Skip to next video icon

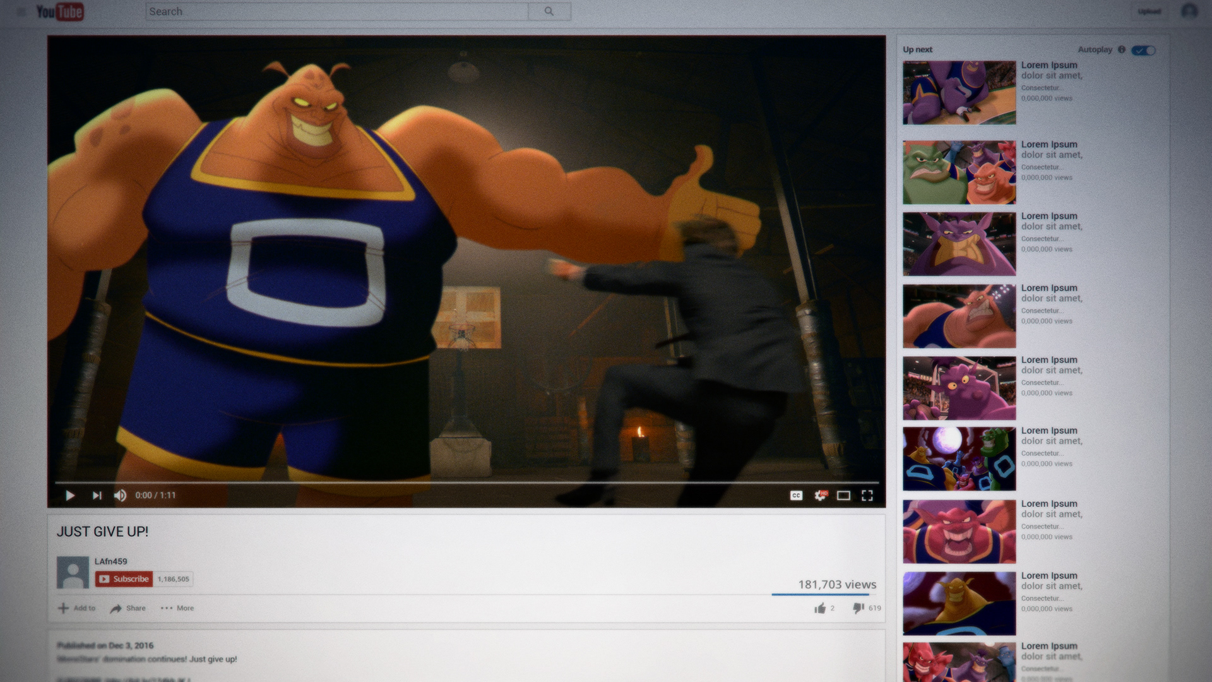(x=97, y=496)
